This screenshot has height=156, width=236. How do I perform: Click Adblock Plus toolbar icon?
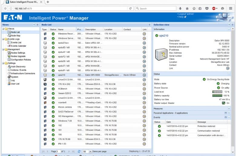[x=214, y=8]
